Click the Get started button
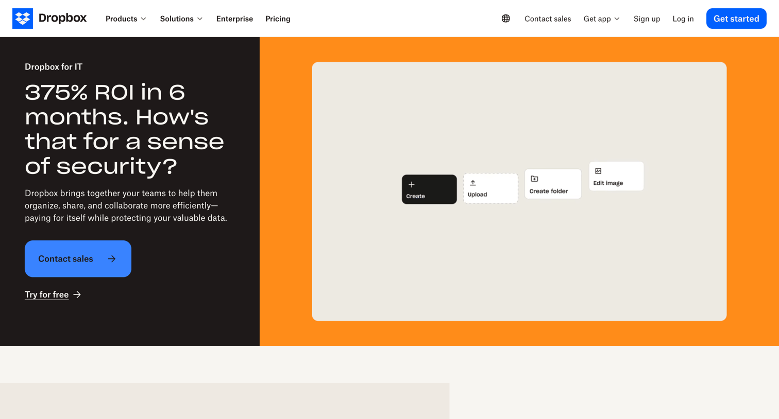Image resolution: width=779 pixels, height=419 pixels. (x=736, y=19)
